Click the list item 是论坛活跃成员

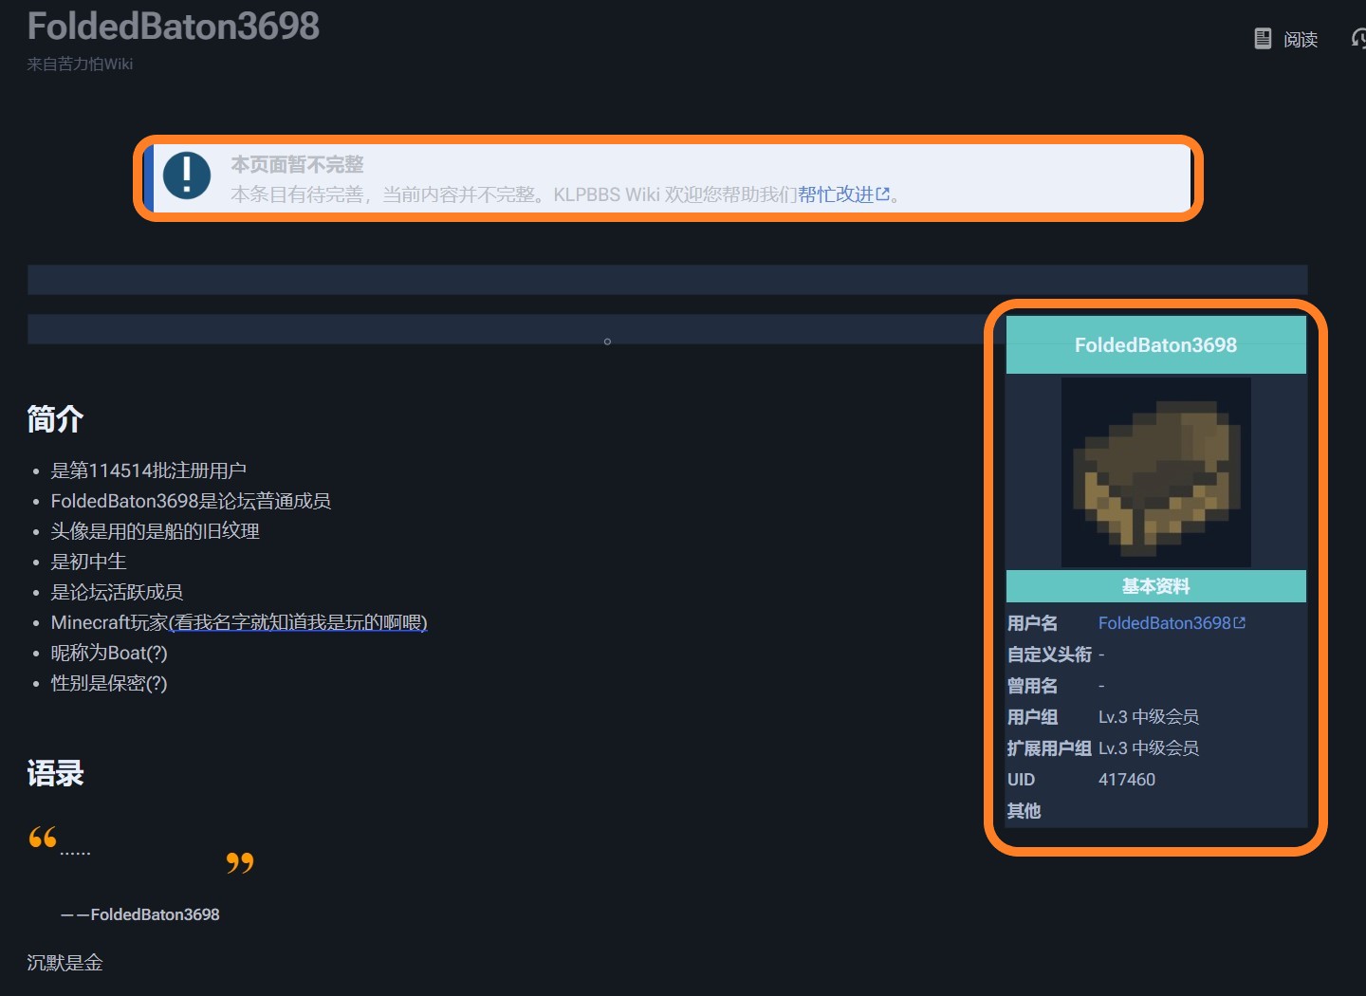[x=117, y=592]
